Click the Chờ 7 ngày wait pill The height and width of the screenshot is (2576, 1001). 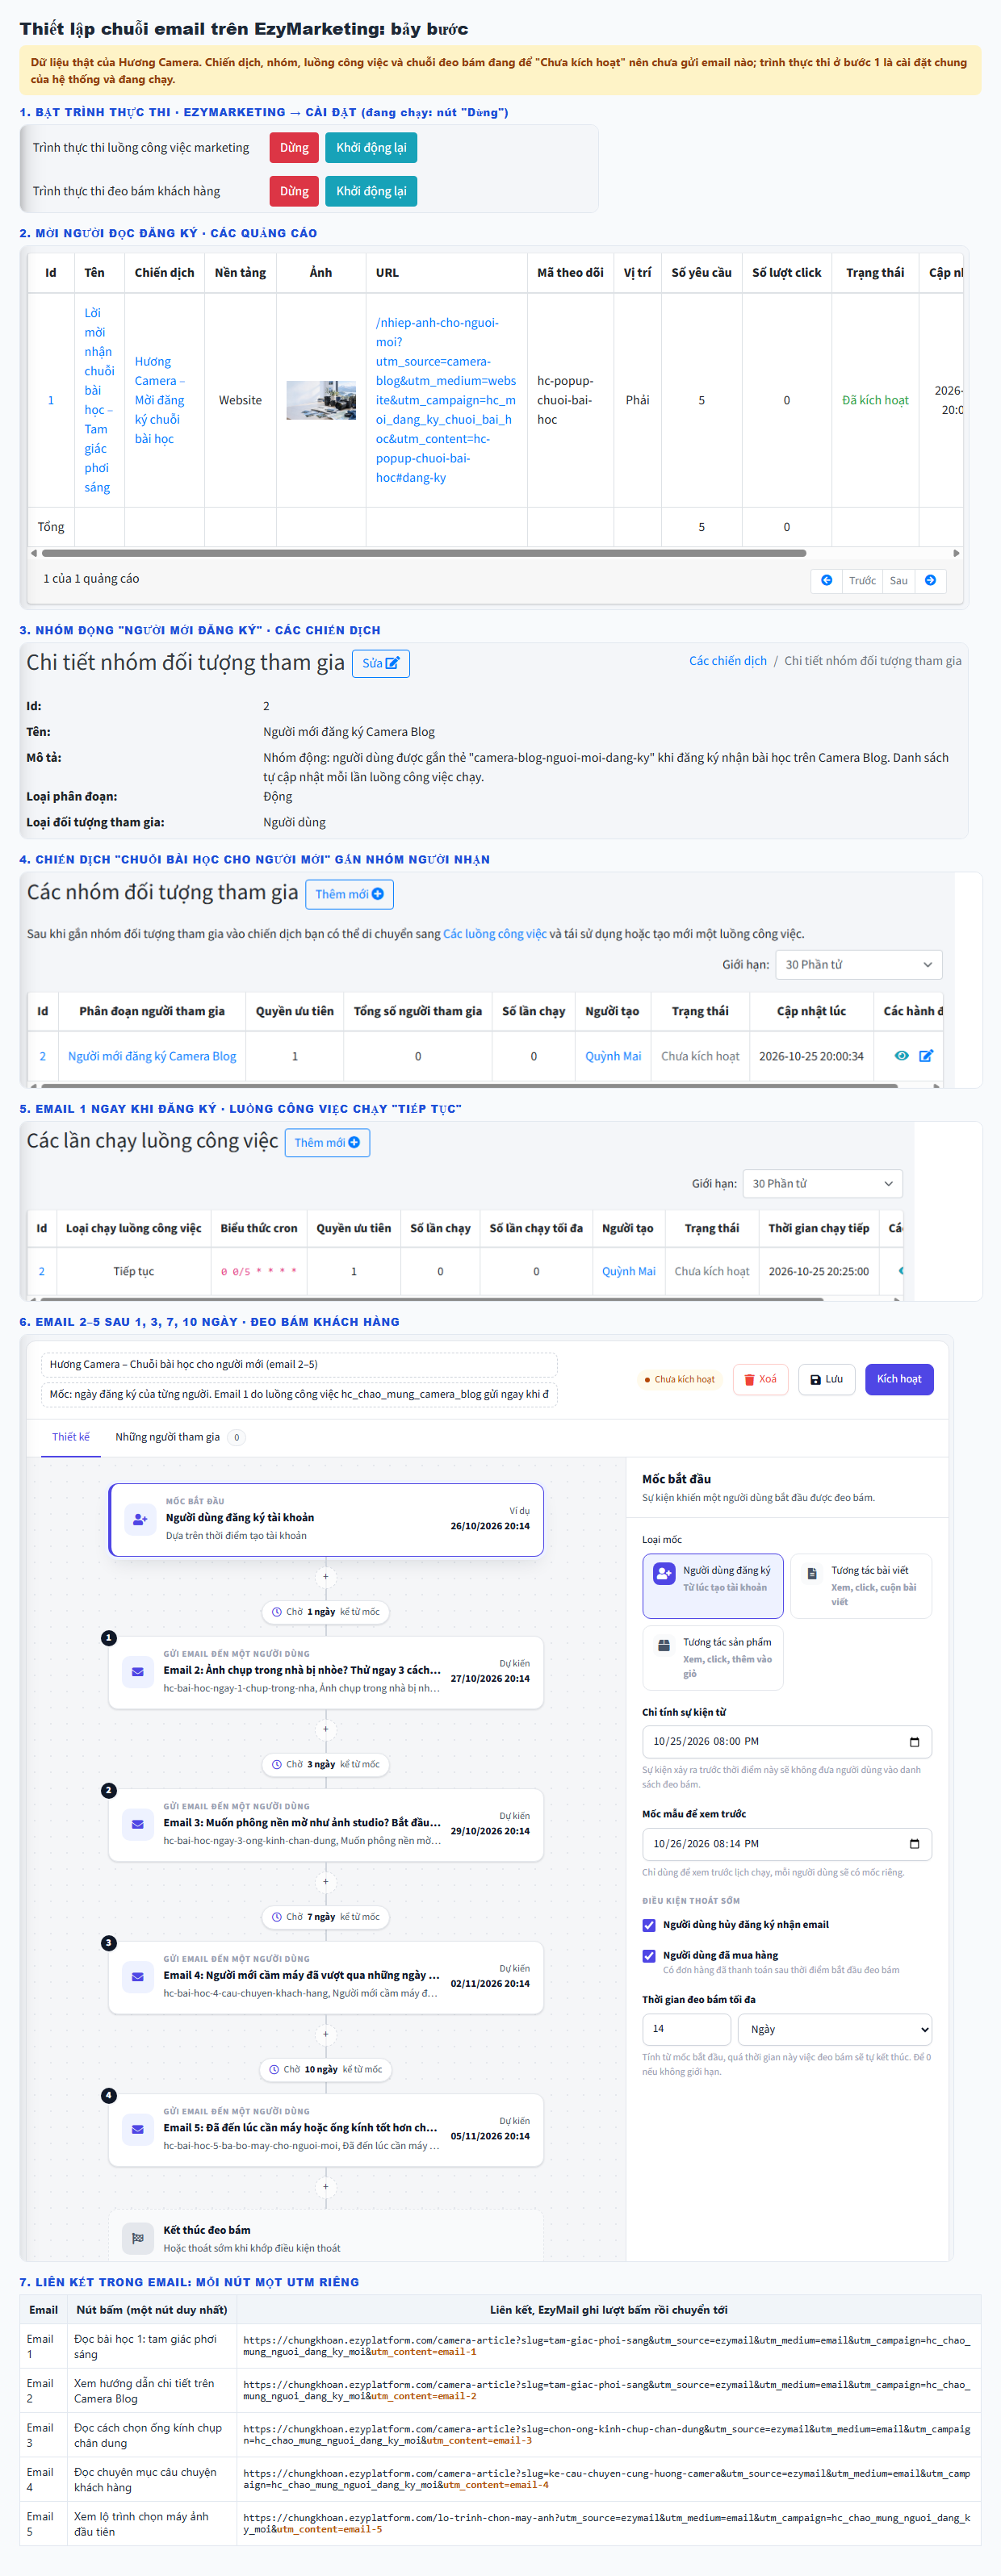tap(325, 1917)
